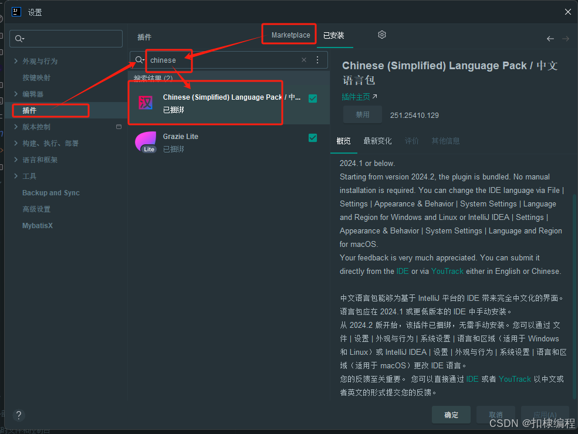The width and height of the screenshot is (578, 434).
Task: Select Grazie Lite plugin row
Action: 228,142
